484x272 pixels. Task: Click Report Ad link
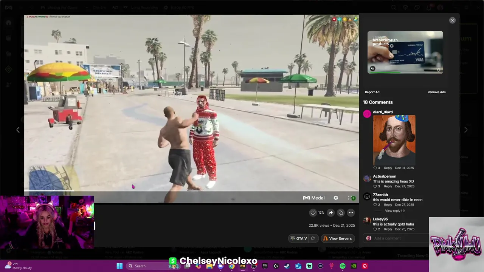click(372, 92)
